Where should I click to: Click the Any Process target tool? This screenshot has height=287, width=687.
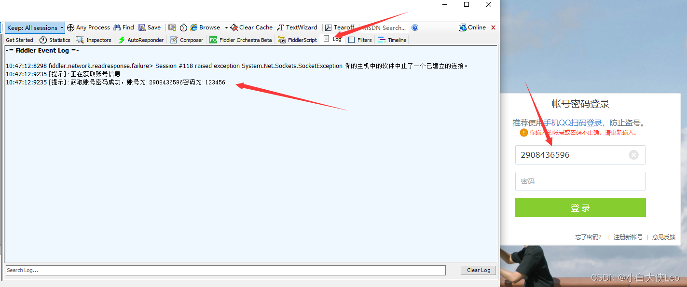[89, 27]
